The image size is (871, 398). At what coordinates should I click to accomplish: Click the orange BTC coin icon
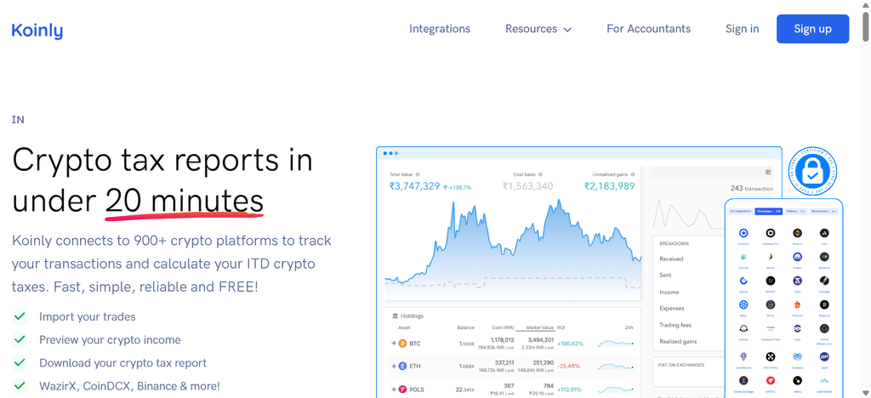402,344
